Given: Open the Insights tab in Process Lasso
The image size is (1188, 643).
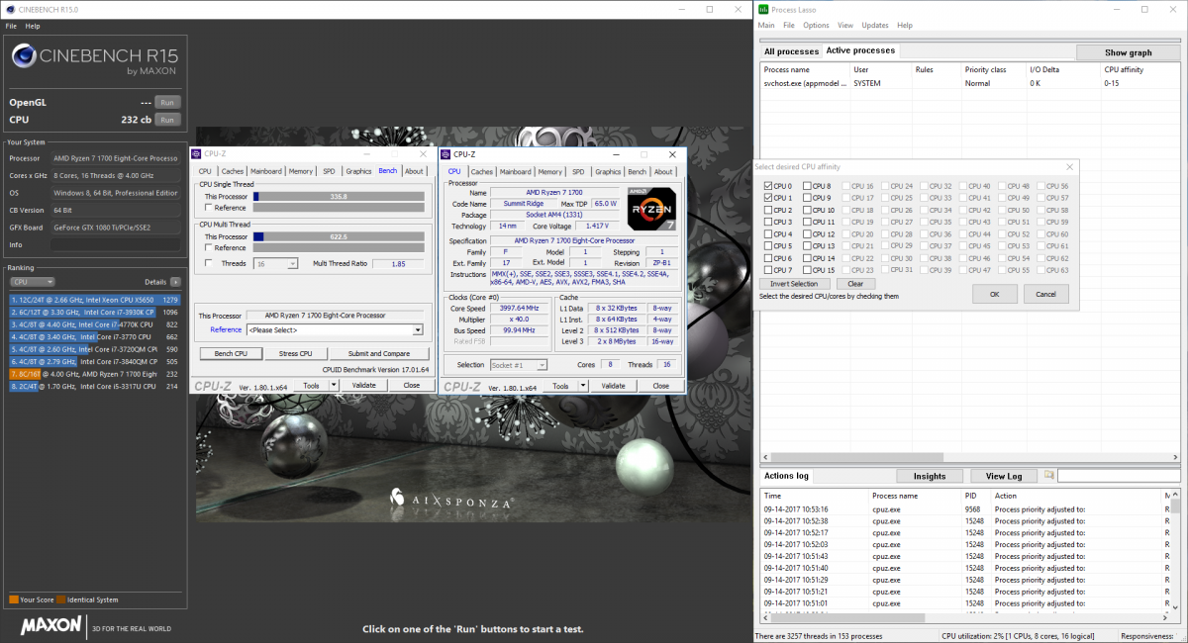Looking at the screenshot, I should click(929, 476).
